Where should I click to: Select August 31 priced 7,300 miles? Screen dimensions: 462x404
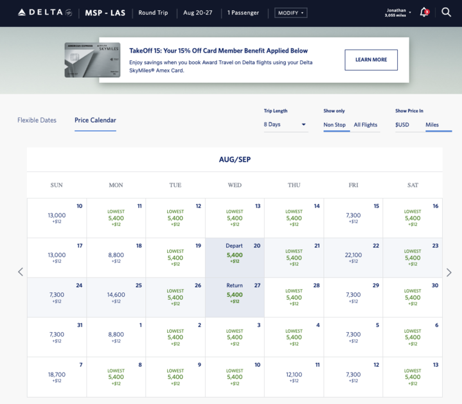(57, 337)
